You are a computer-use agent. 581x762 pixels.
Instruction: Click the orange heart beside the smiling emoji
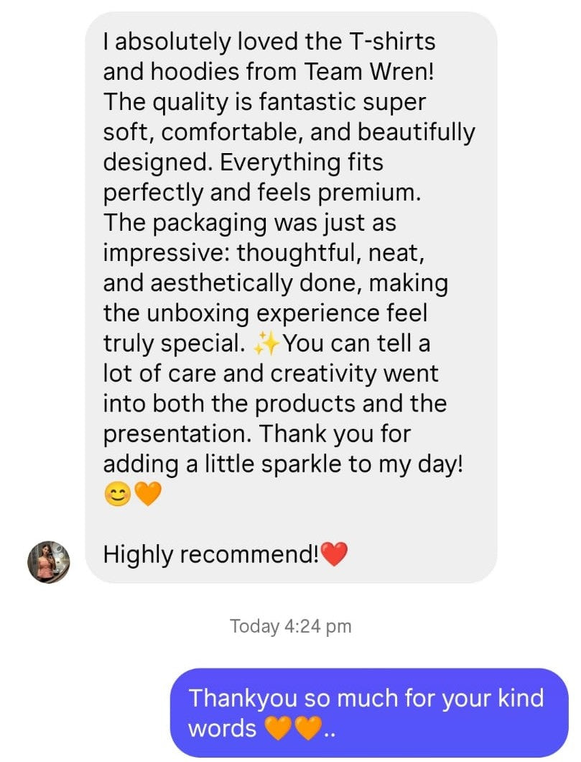coord(147,495)
